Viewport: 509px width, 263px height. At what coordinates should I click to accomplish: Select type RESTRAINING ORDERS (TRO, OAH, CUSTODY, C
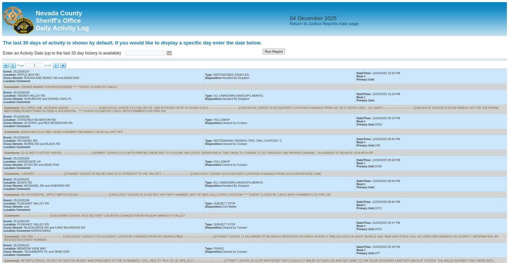[x=248, y=140]
